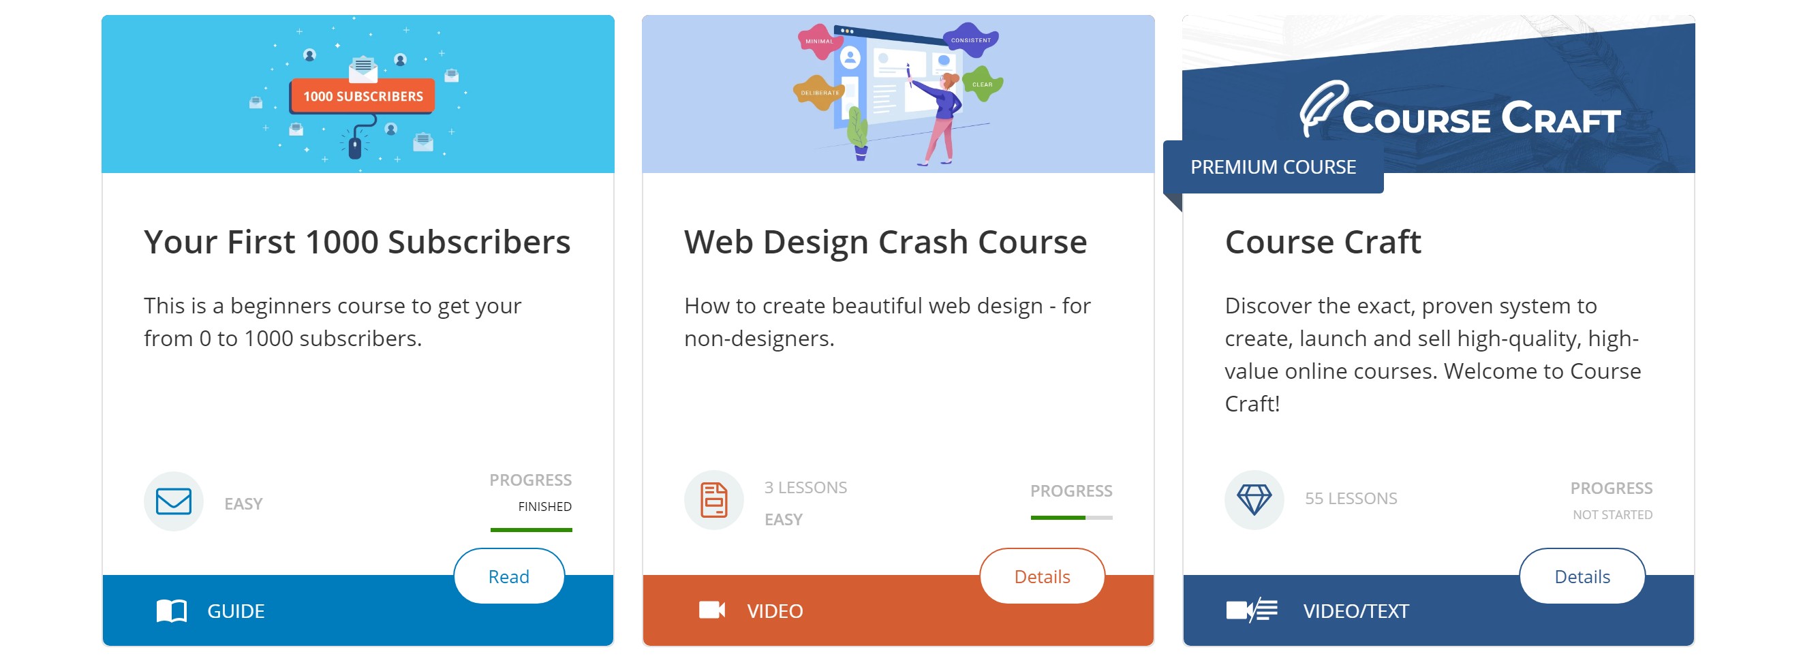Image resolution: width=1803 pixels, height=669 pixels.
Task: Click the feather quill Course Craft logo
Action: [x=1321, y=108]
